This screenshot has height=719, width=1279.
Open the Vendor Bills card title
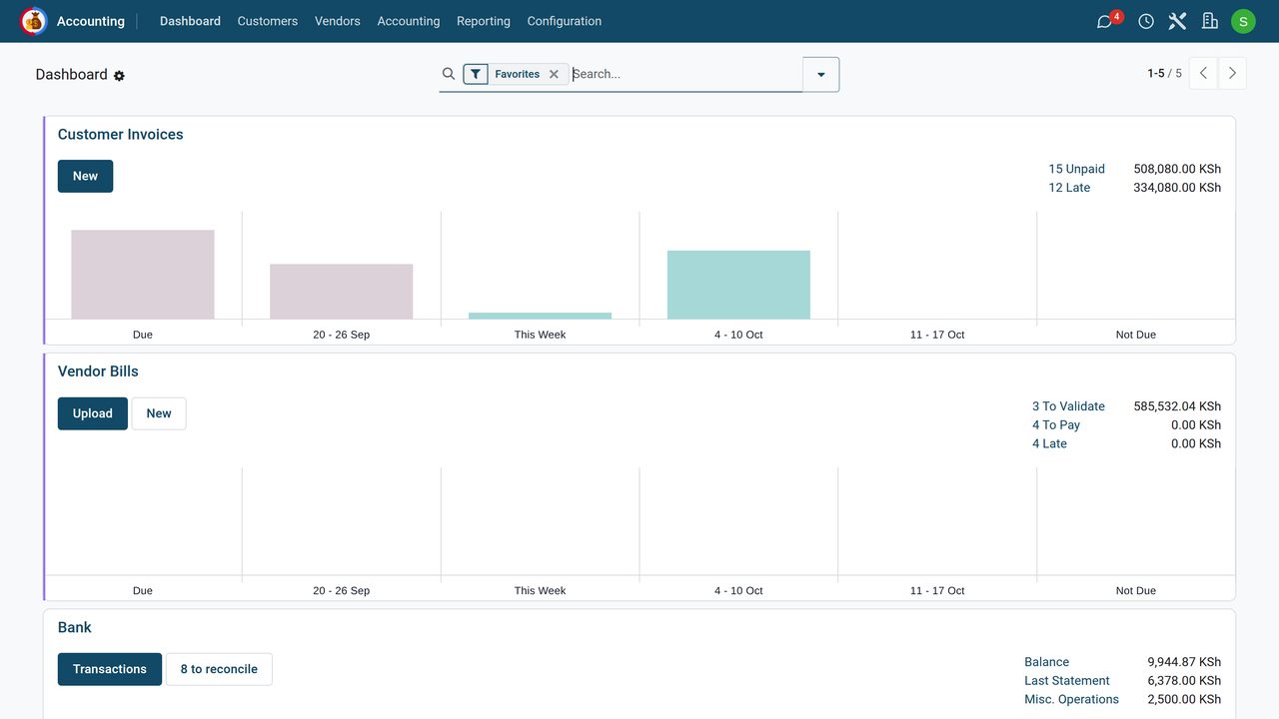pyautogui.click(x=98, y=370)
